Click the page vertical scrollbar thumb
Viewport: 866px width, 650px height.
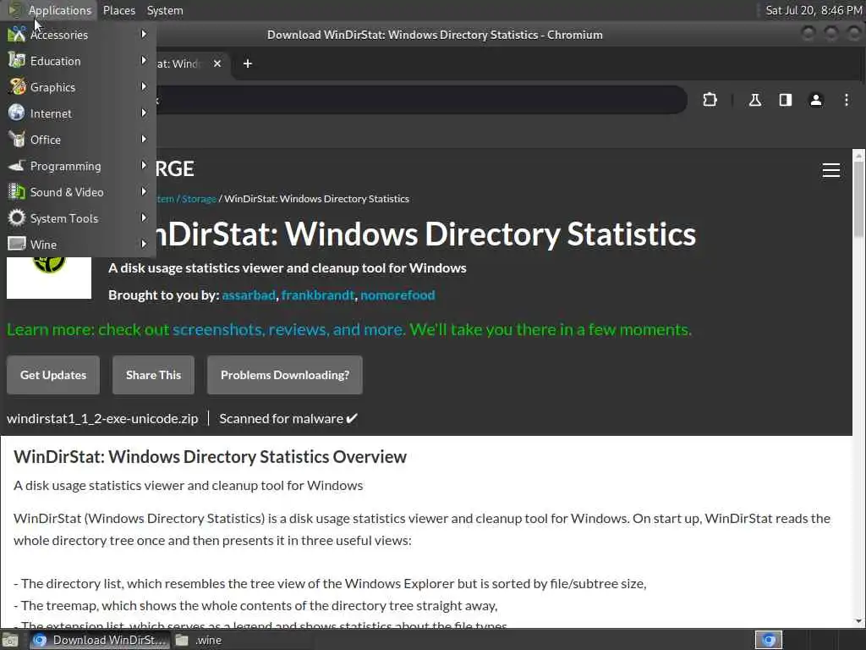859,200
